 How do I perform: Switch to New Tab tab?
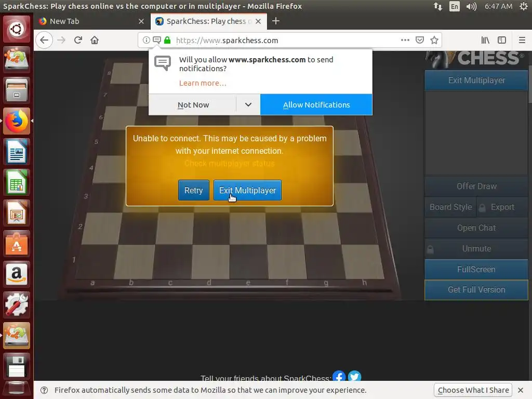(91, 21)
